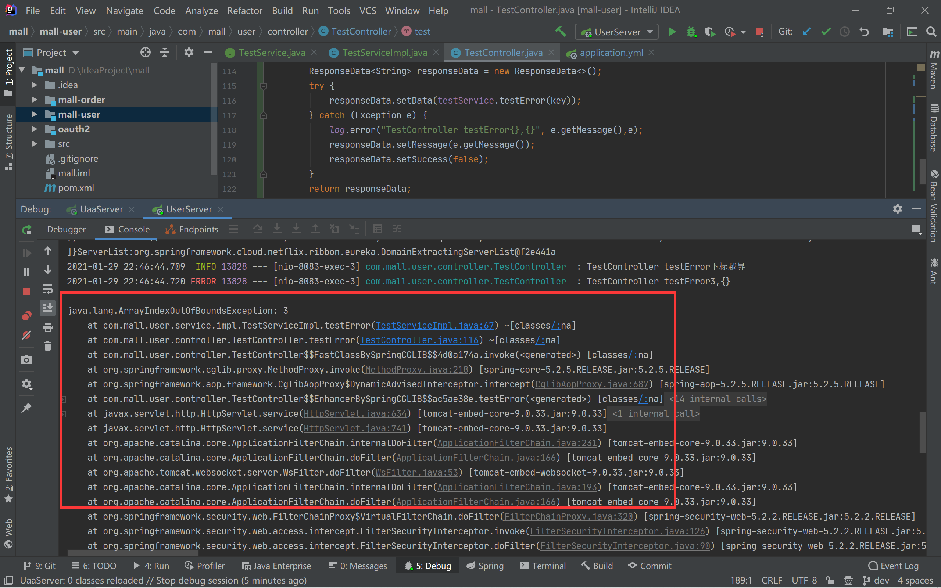
Task: Jump up the stack trace with the up arrow
Action: (48, 251)
